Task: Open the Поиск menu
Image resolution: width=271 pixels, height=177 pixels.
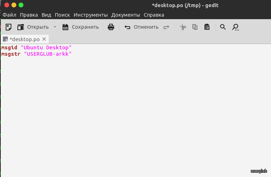Action: coord(62,15)
